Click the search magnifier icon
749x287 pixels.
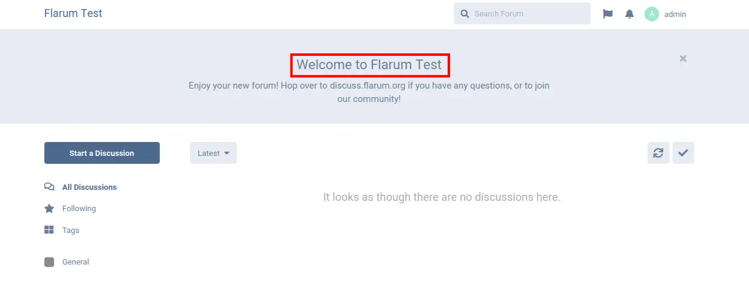(x=465, y=14)
